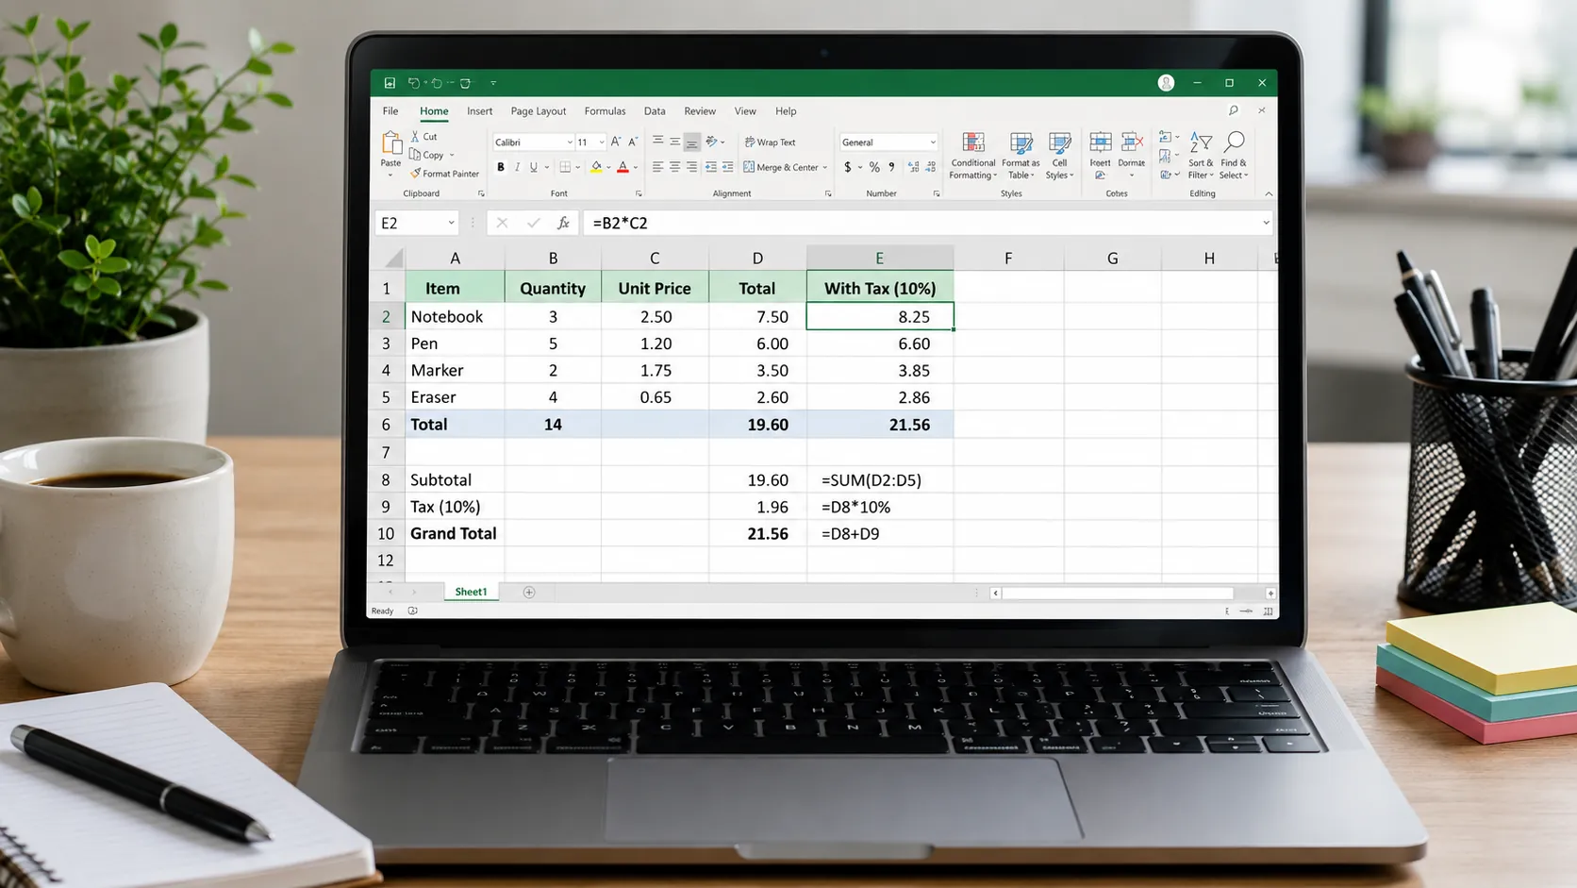Open the File menu
The image size is (1577, 888).
tap(390, 111)
